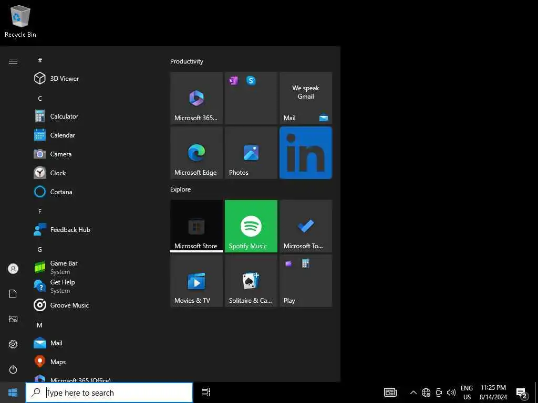Click the Meet Now tray icon
This screenshot has width=538, height=403.
tap(439, 393)
